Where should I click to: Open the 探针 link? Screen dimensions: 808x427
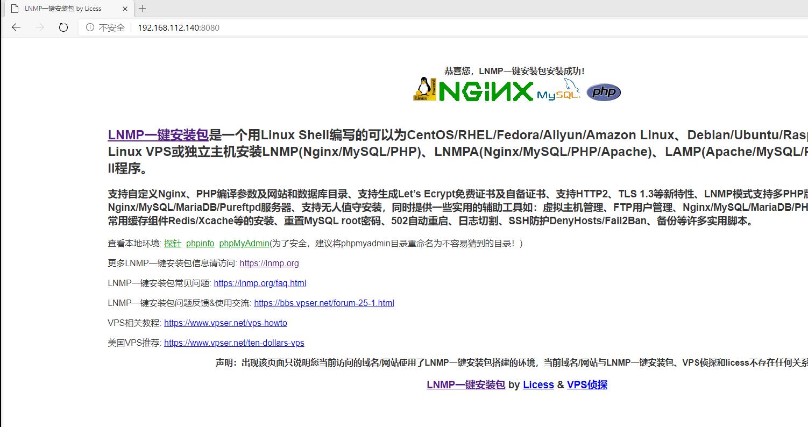click(173, 243)
